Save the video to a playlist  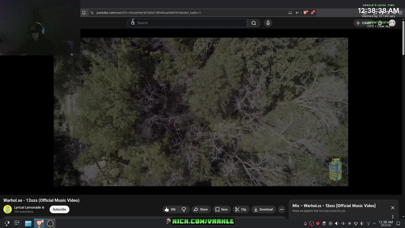tap(221, 209)
